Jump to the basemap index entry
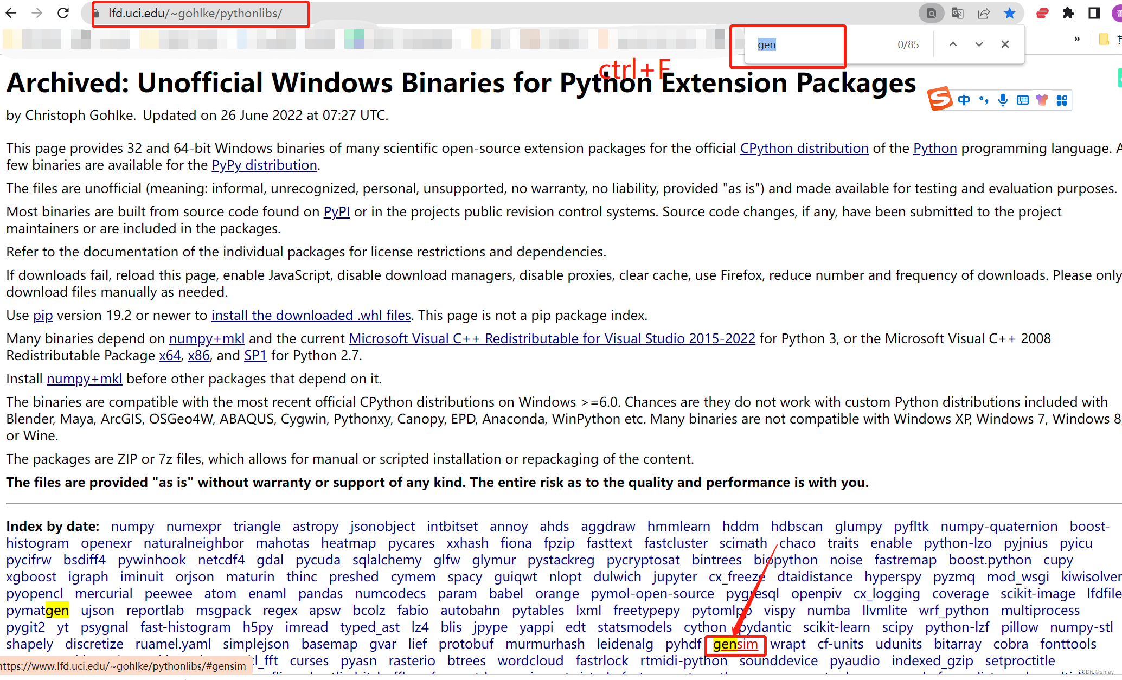Viewport: 1122px width, 680px height. click(x=329, y=644)
